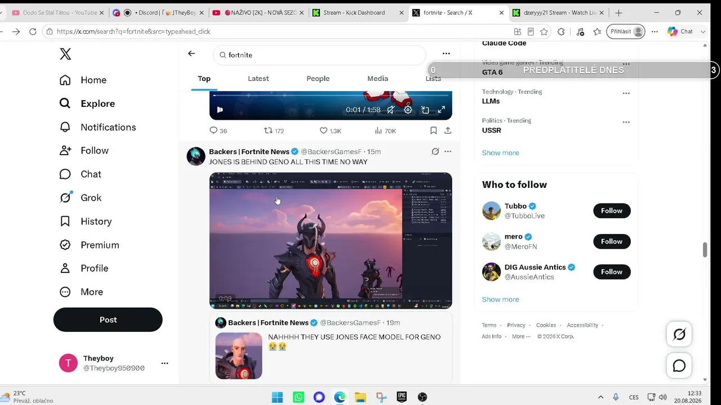
Task: Open the floating messages chat button
Action: 679,366
